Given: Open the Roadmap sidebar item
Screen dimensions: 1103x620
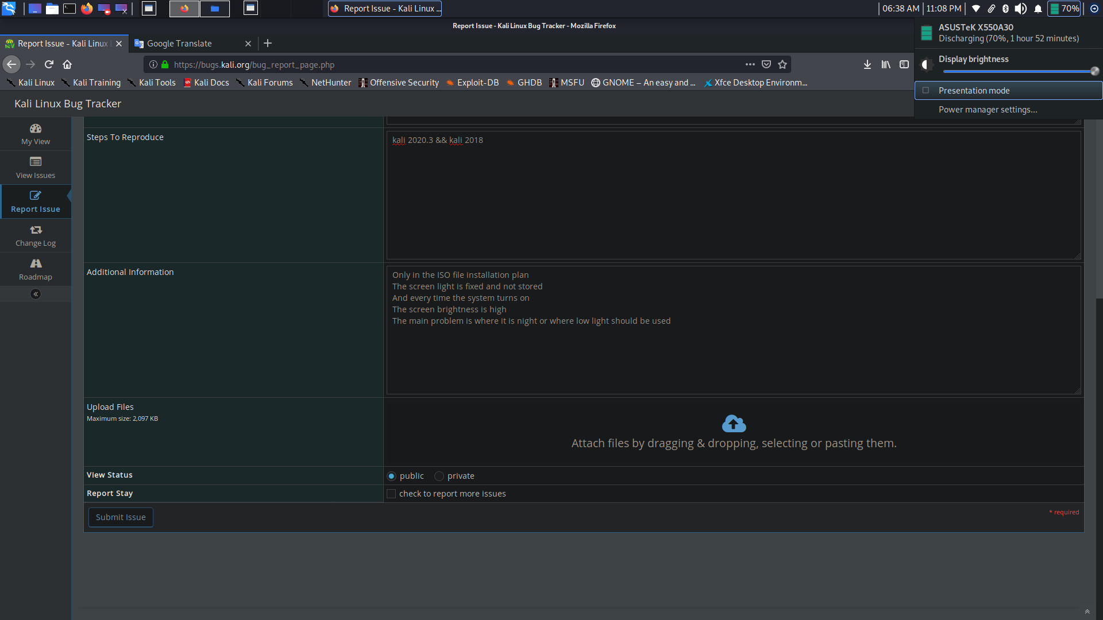Looking at the screenshot, I should coord(36,269).
